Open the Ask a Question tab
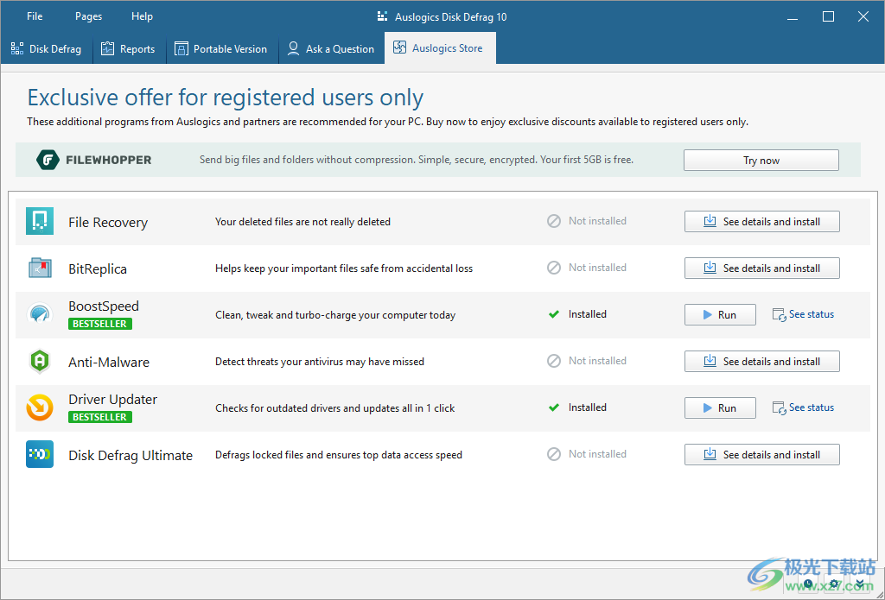The width and height of the screenshot is (885, 600). (331, 48)
